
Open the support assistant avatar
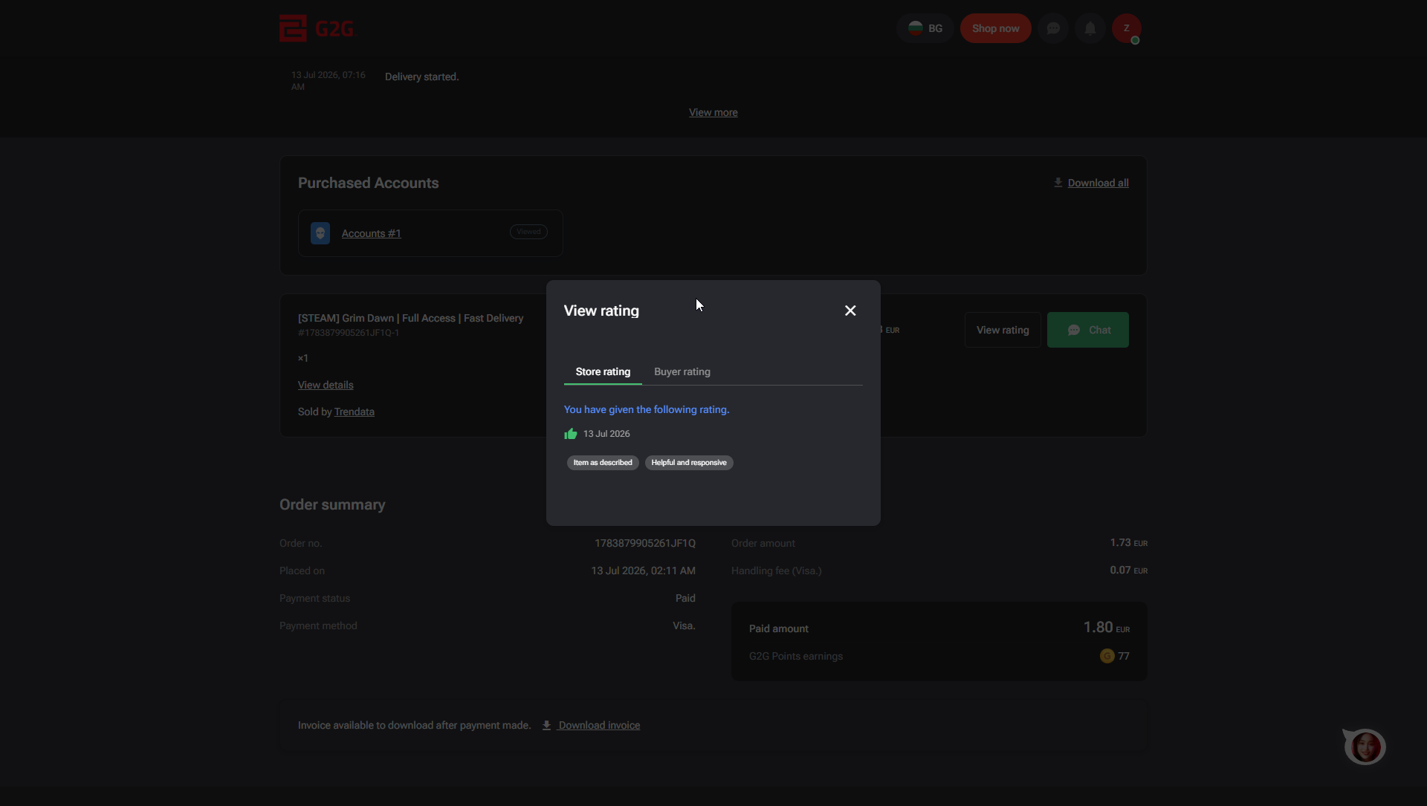pos(1365,747)
